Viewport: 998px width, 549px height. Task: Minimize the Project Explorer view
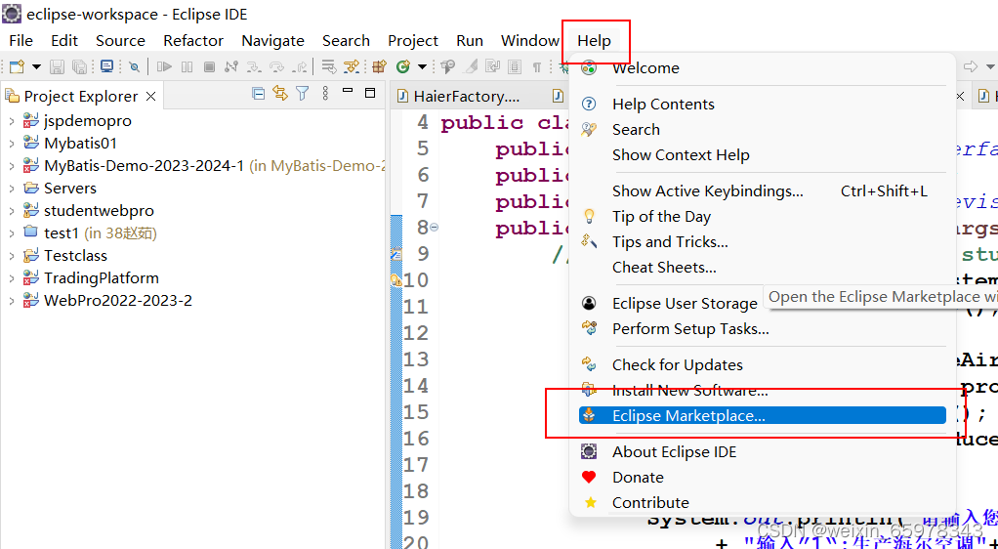(348, 91)
